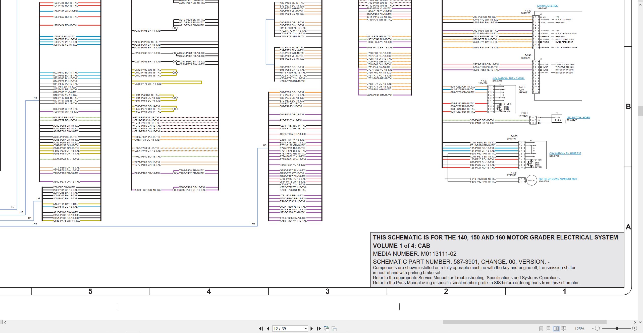Click the zoom in plus button
The height and width of the screenshot is (333, 643).
[x=634, y=328]
